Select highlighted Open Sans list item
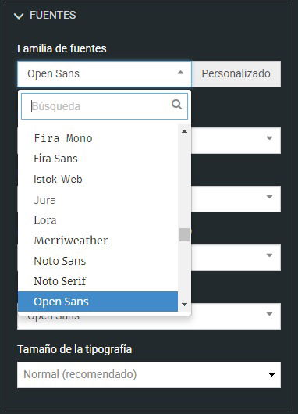 pyautogui.click(x=98, y=302)
